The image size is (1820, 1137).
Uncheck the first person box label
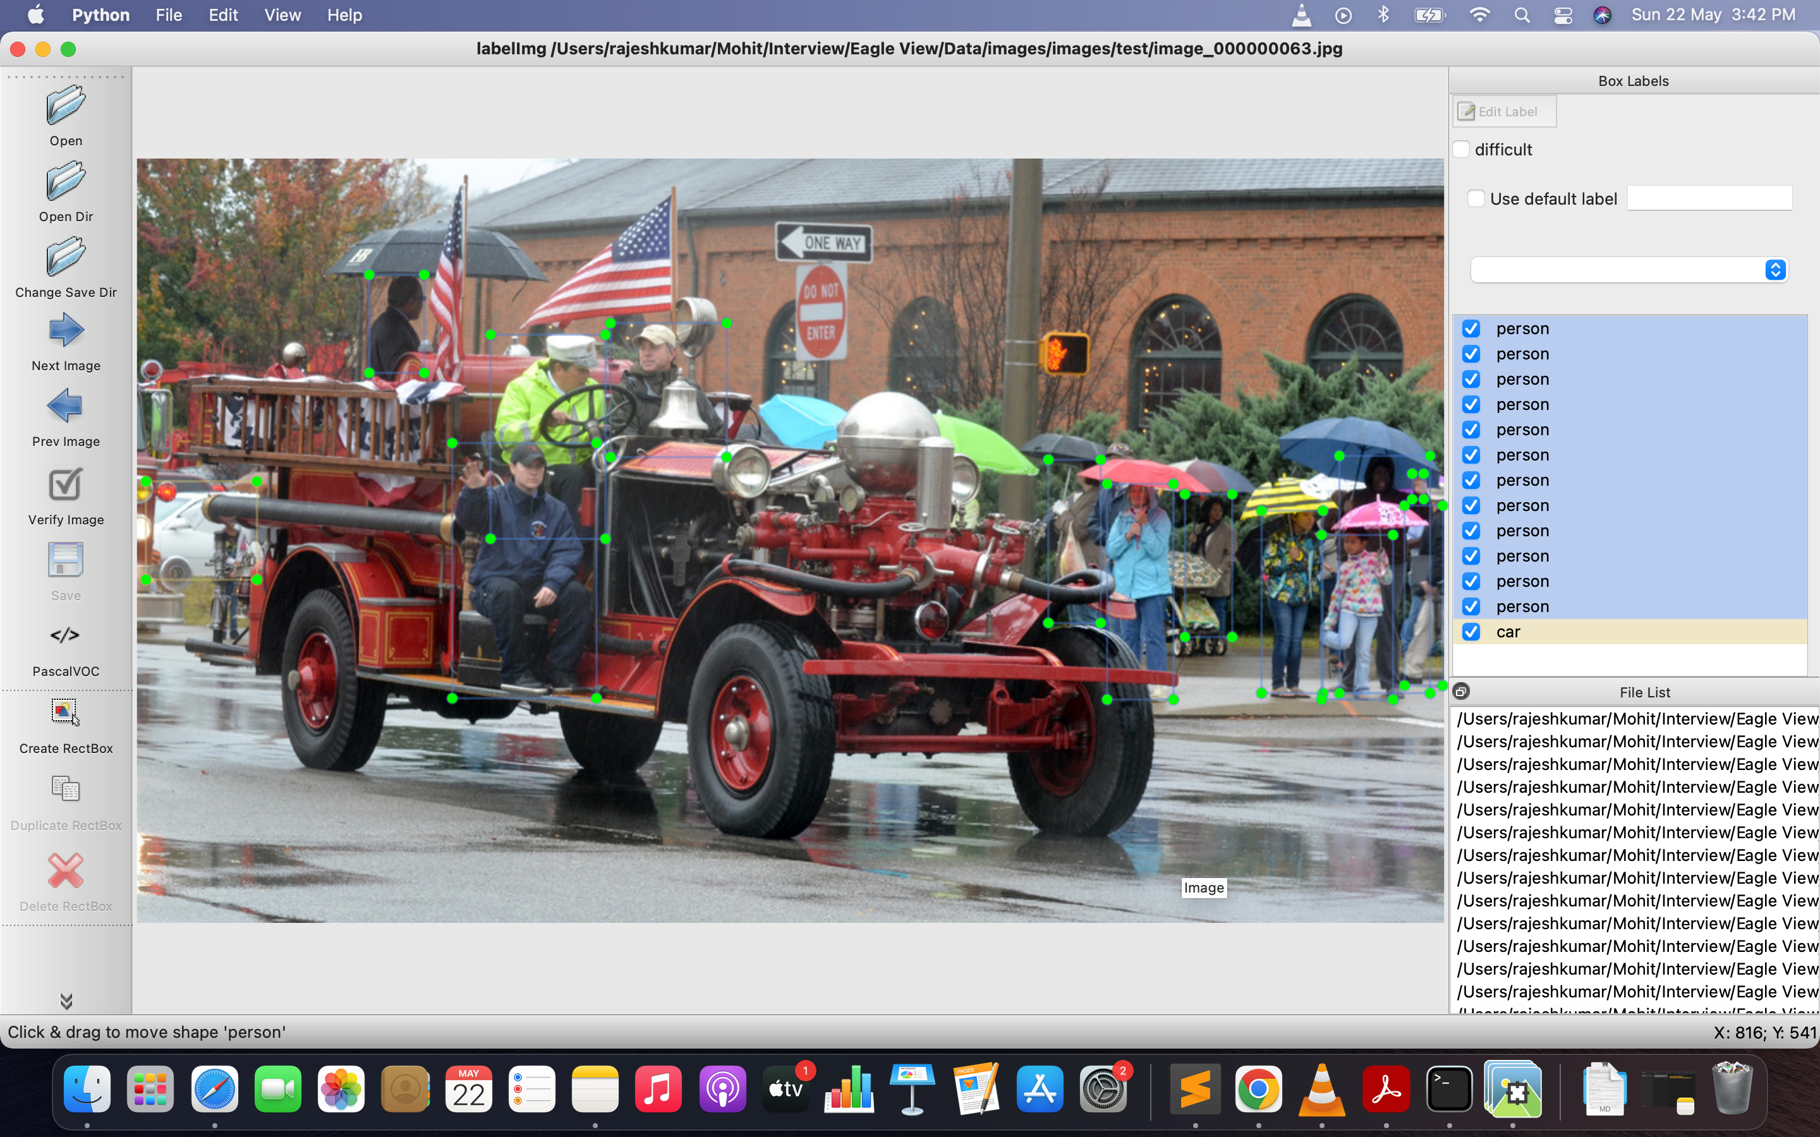click(x=1471, y=328)
